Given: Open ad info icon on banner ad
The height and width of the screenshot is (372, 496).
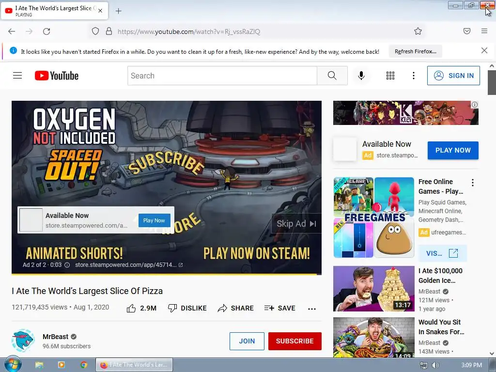Looking at the screenshot, I should coord(475,105).
